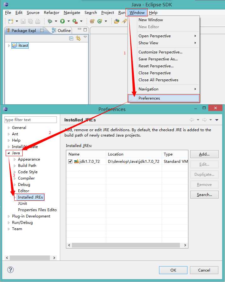
Task: Select JUnit in preferences tree
Action: point(22,204)
